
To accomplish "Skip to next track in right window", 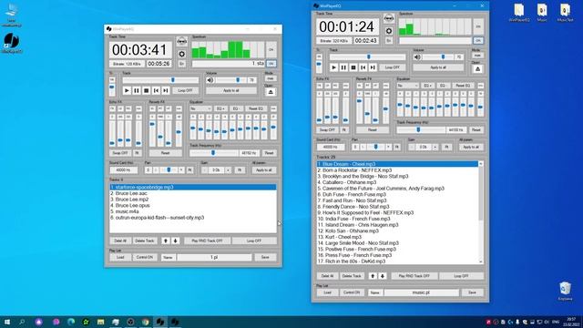I will 373,67.
